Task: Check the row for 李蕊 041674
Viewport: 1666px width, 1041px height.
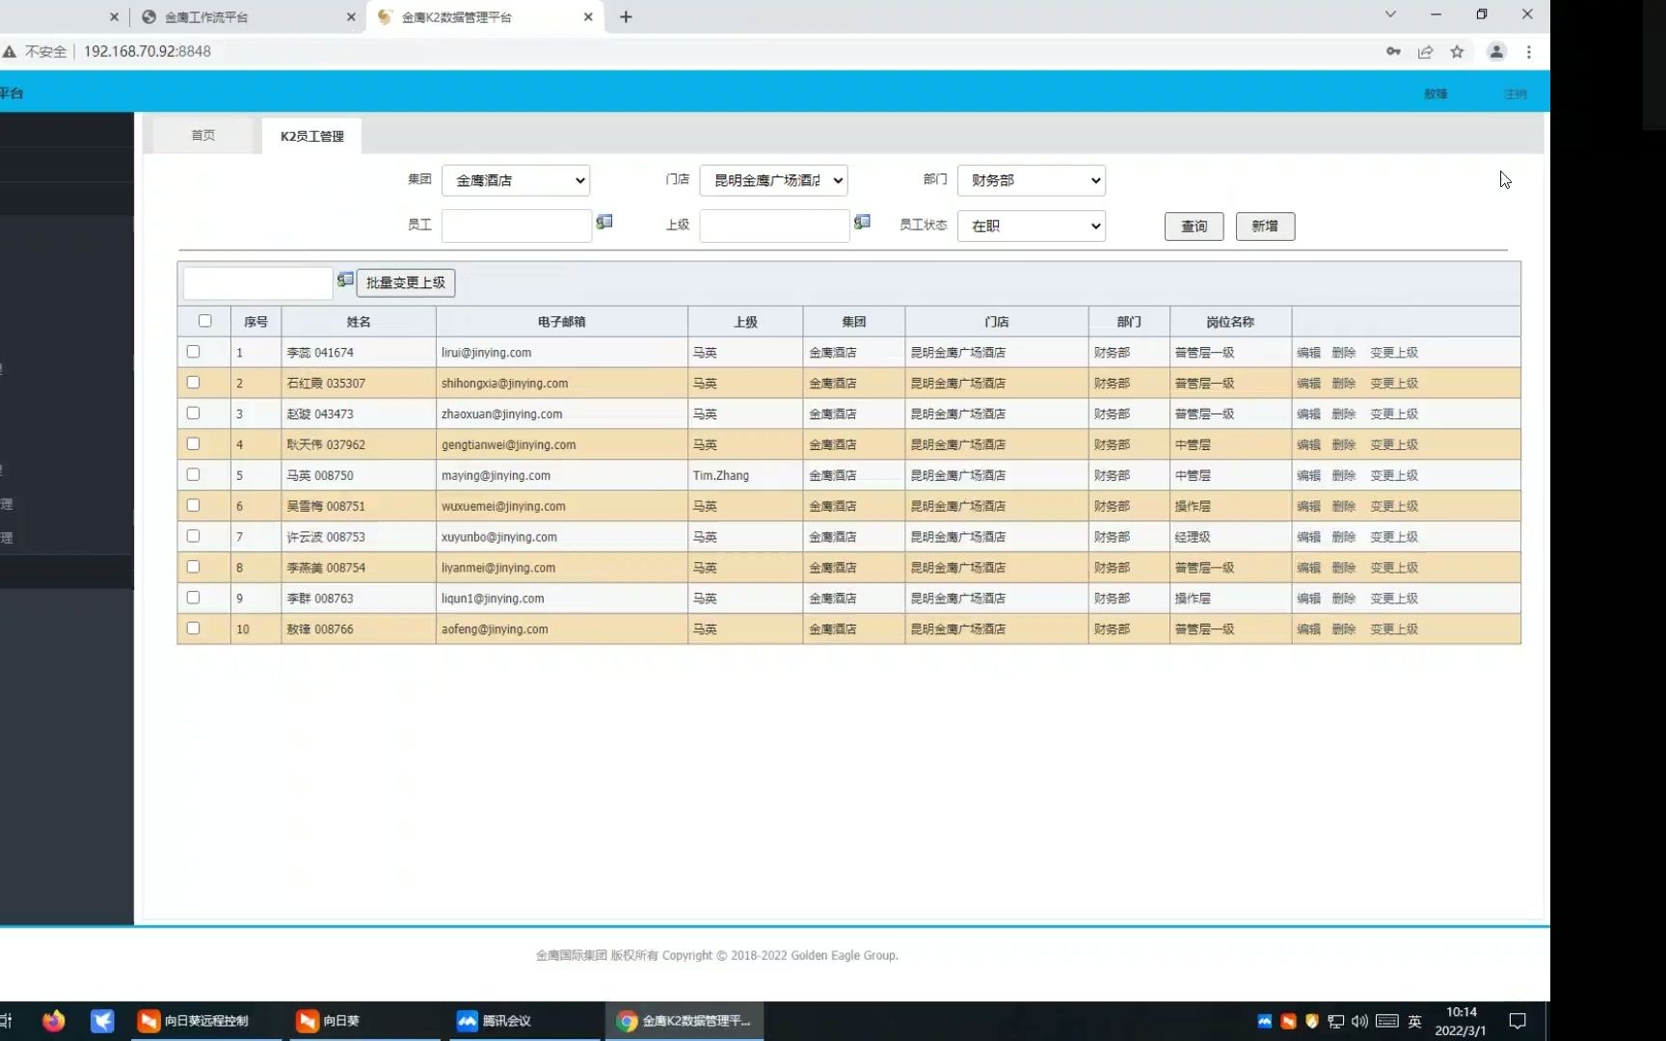Action: (x=193, y=352)
